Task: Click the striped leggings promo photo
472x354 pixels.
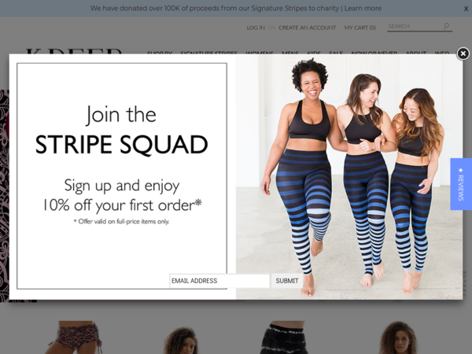Action: (x=349, y=177)
